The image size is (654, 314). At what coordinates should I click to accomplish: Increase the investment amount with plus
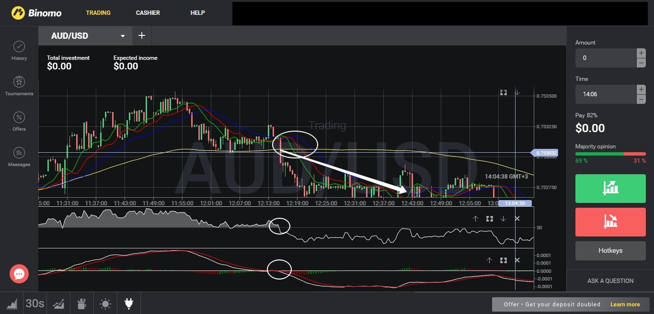tap(641, 53)
